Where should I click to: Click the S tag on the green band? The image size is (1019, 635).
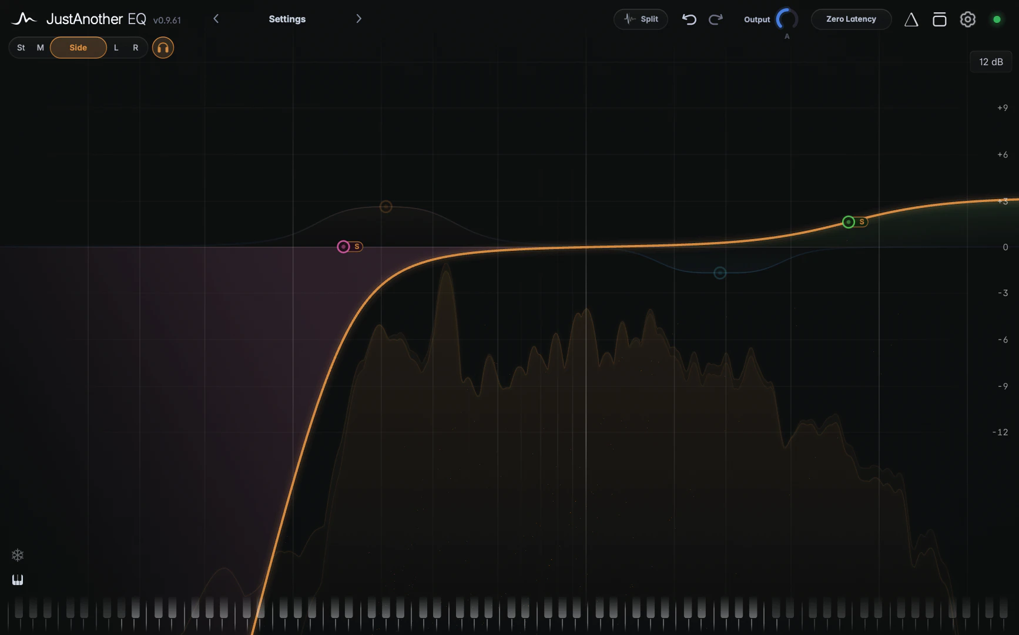coord(862,222)
